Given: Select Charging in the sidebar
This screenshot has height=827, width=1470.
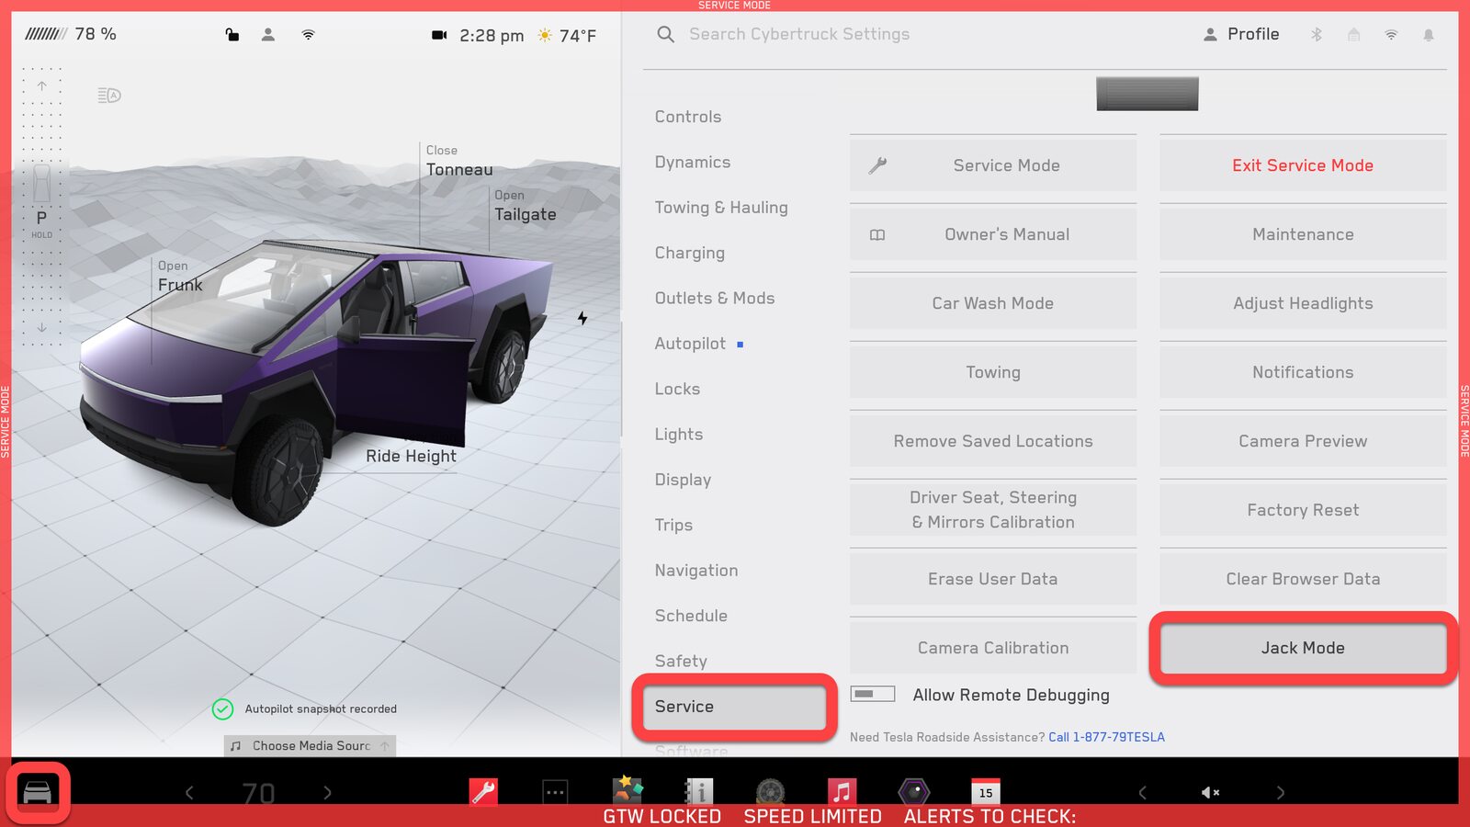Looking at the screenshot, I should point(690,253).
